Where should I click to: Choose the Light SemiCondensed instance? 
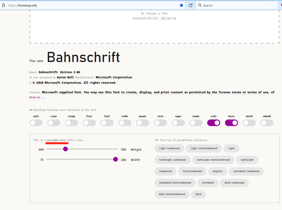[x=204, y=148]
